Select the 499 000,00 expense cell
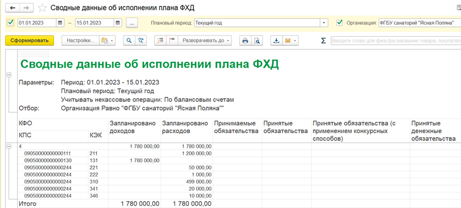Viewport: 461px width, 208px height. [187, 181]
